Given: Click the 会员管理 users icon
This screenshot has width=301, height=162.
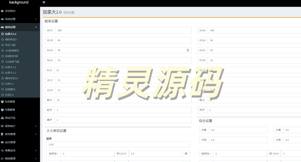Looking at the screenshot, I should click(x=2, y=102).
